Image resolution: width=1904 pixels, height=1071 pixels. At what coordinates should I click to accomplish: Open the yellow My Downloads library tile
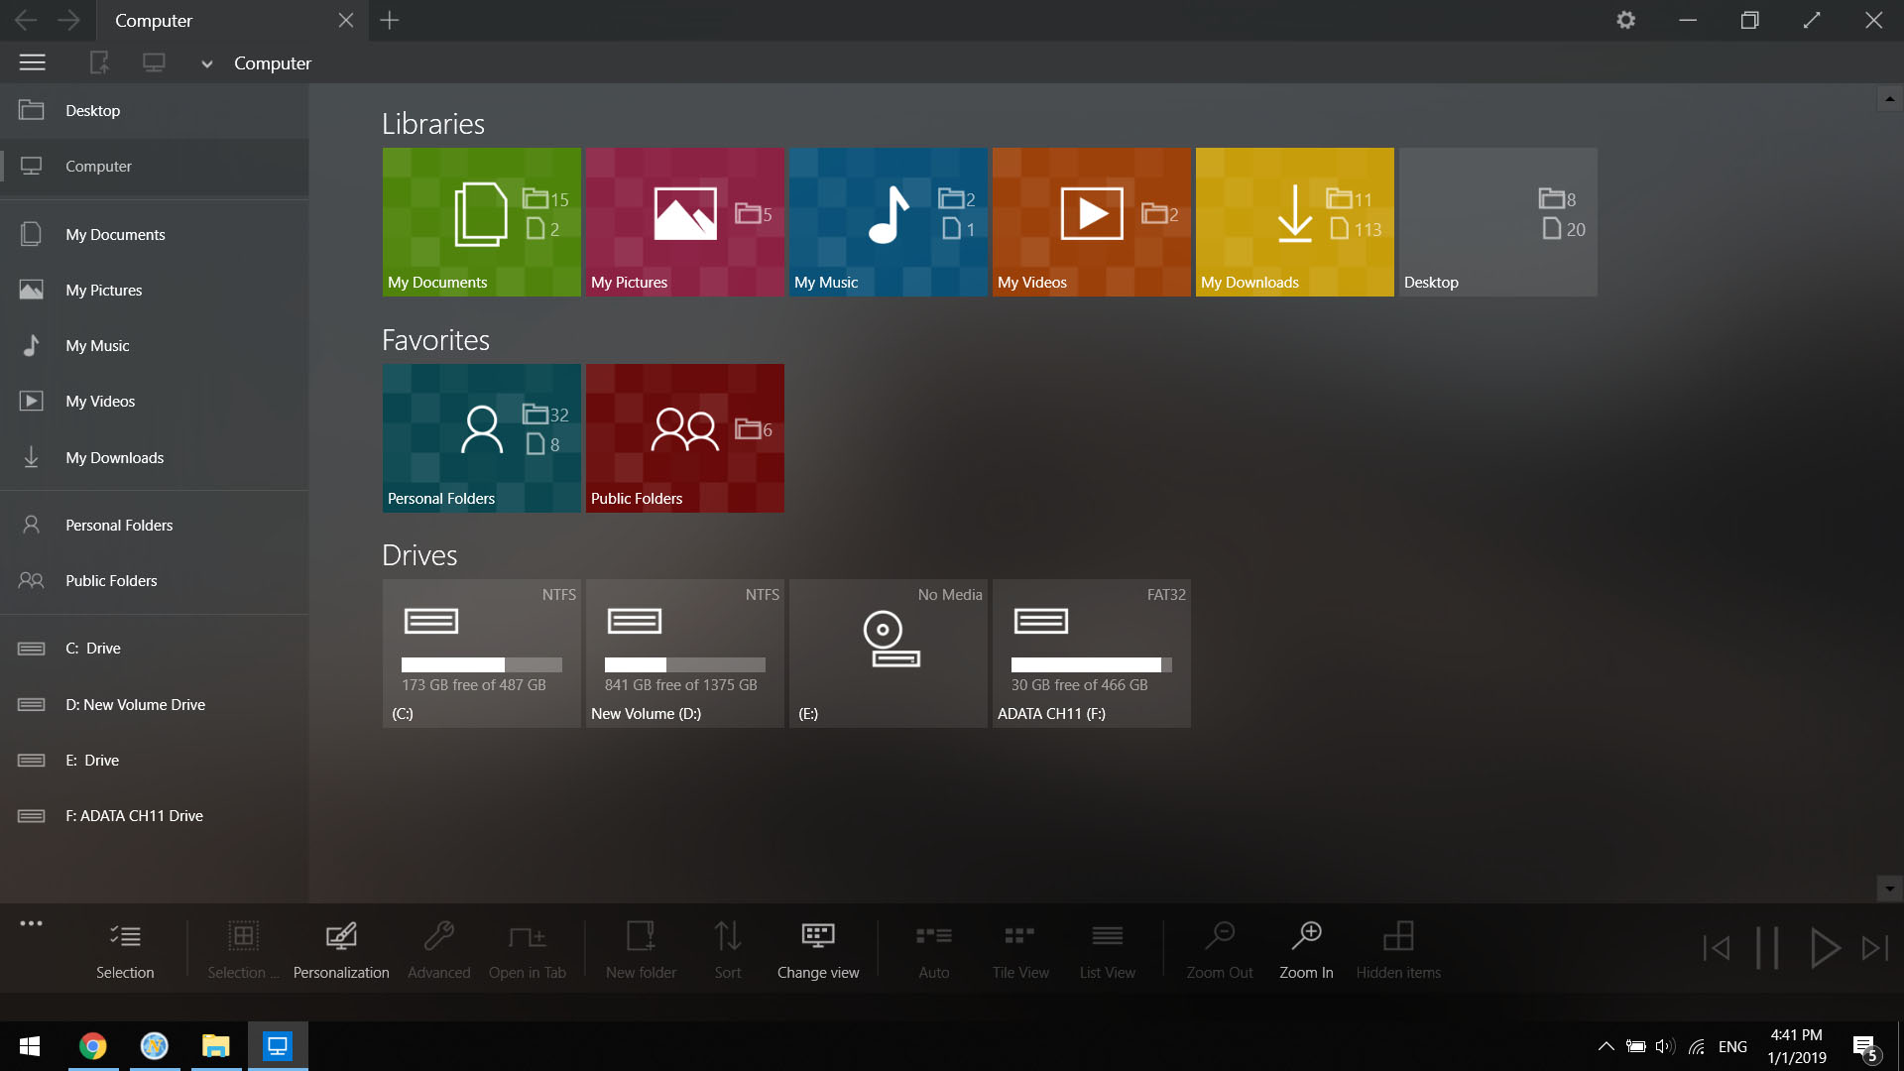tap(1294, 221)
